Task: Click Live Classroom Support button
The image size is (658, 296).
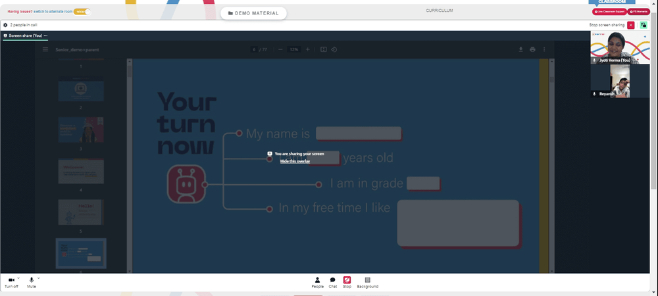Action: 609,12
